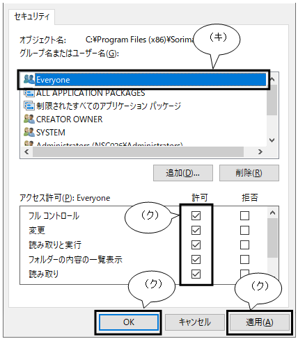Enable Deny for フル コントロール
Image resolution: width=298 pixels, height=339 pixels.
click(x=244, y=215)
